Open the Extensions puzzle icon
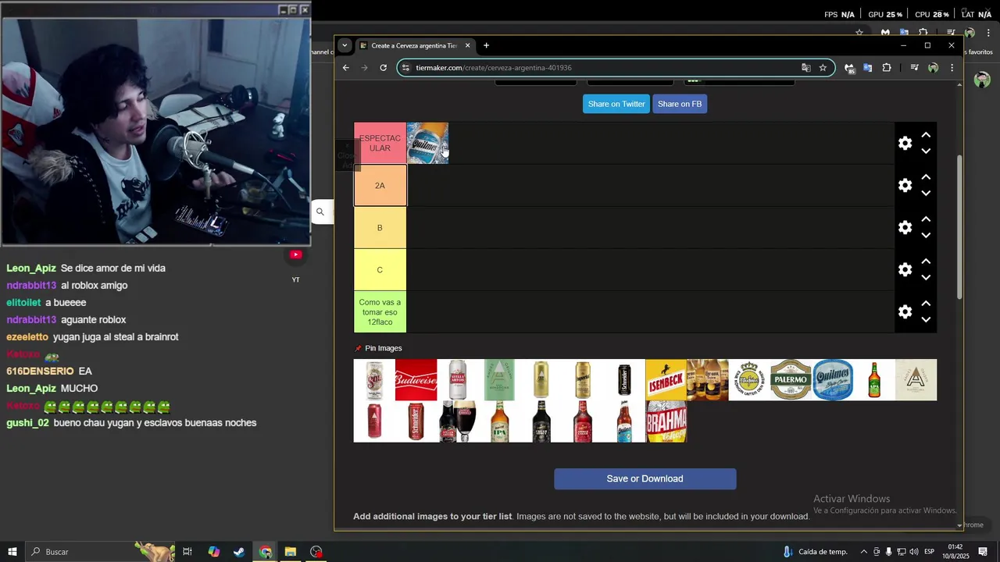Screen dimensions: 1000x562 887,68
